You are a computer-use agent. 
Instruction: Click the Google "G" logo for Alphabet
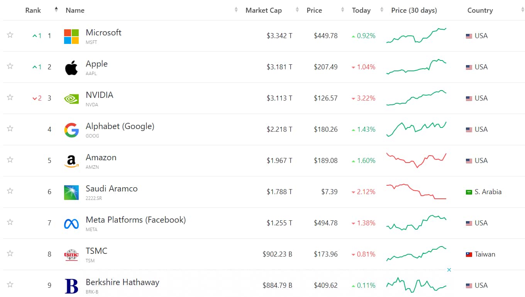pyautogui.click(x=71, y=129)
